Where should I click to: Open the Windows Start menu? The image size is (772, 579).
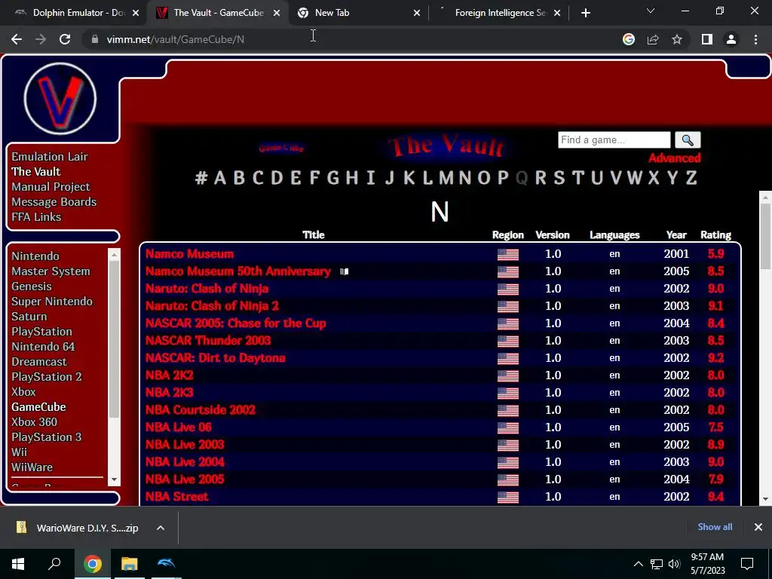(x=18, y=564)
